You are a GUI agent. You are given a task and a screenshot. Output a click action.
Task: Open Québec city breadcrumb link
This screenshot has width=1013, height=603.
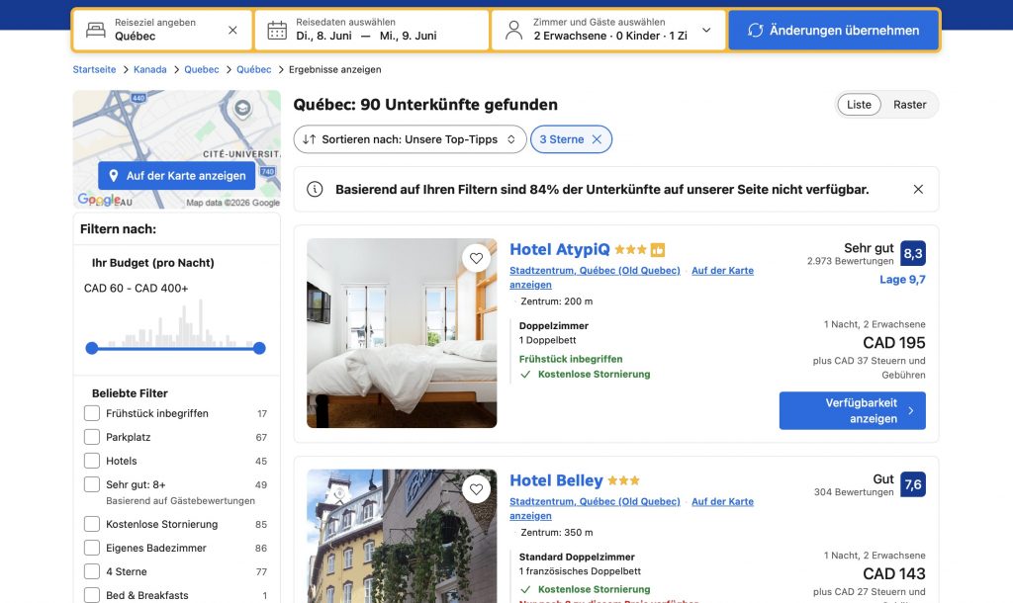254,69
